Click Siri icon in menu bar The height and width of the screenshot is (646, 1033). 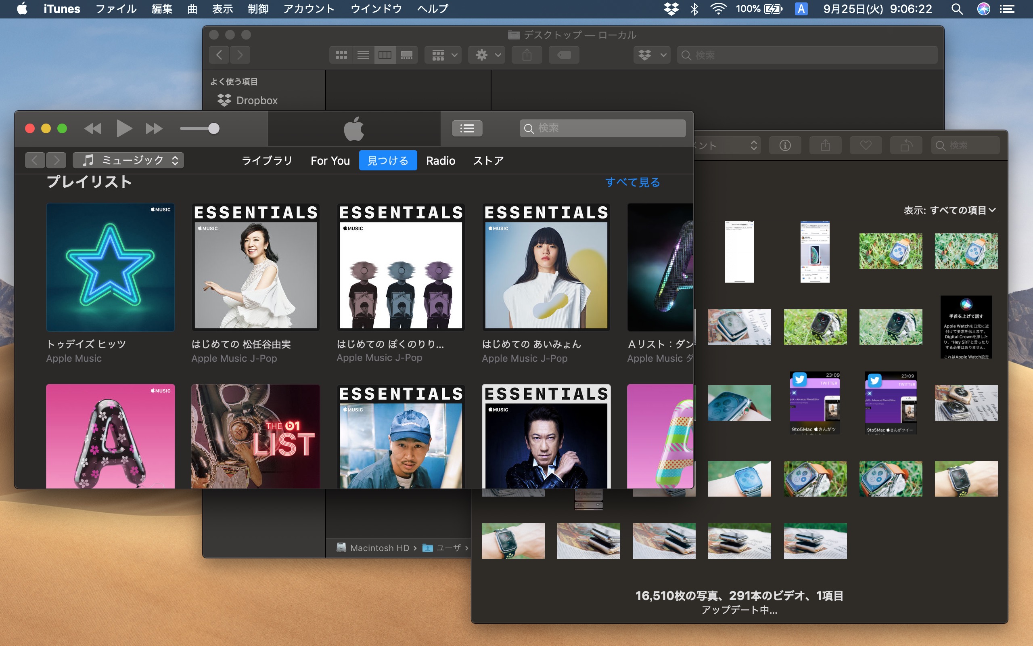coord(984,8)
